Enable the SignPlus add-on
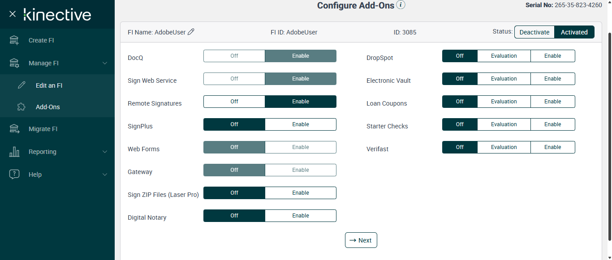 tap(300, 124)
